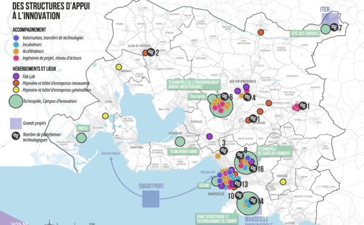Click the SMARTPORT blue square marker
This screenshot has width=364, height=225.
click(151, 199)
